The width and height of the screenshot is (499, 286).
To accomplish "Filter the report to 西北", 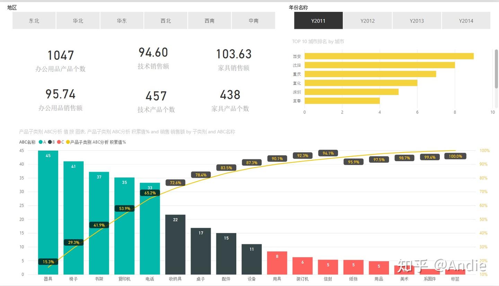I will 166,20.
